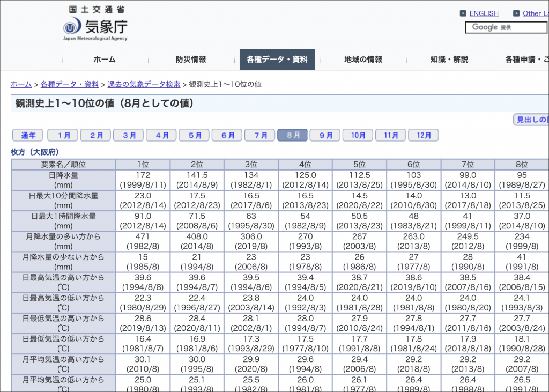This screenshot has width=549, height=392.
Task: Open the 知識・解説 navigation menu
Action: tap(449, 60)
